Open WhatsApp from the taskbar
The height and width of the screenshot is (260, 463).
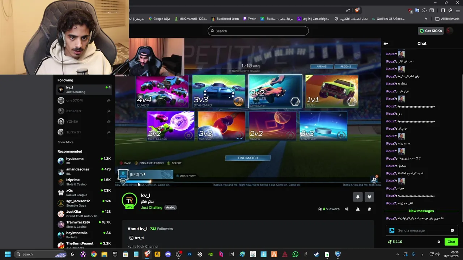[x=295, y=254]
